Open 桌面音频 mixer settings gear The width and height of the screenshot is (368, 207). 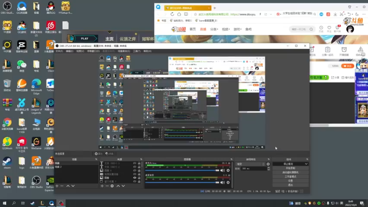[228, 182]
